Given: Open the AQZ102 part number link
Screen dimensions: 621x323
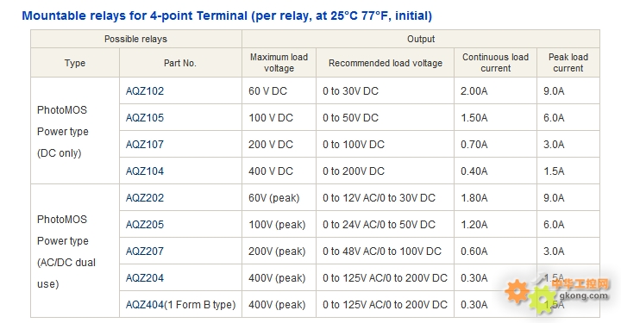Looking at the screenshot, I should point(145,91).
